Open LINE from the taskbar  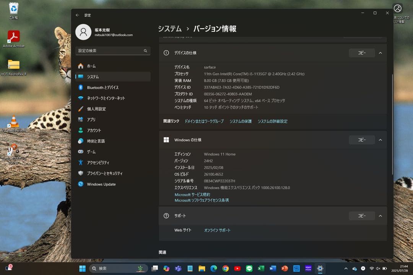click(249, 269)
